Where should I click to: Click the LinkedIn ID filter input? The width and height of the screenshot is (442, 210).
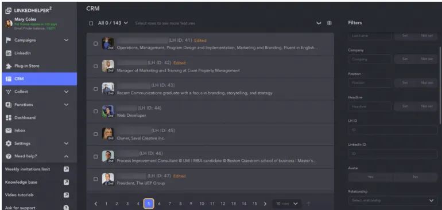click(393, 153)
